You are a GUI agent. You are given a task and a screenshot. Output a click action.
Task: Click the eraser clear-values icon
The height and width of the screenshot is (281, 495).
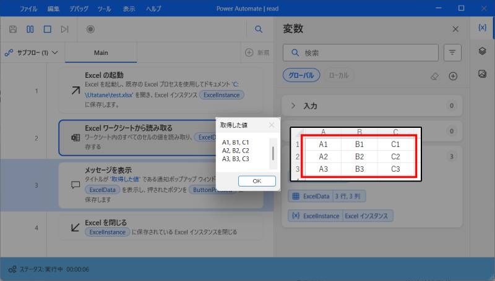(x=435, y=76)
